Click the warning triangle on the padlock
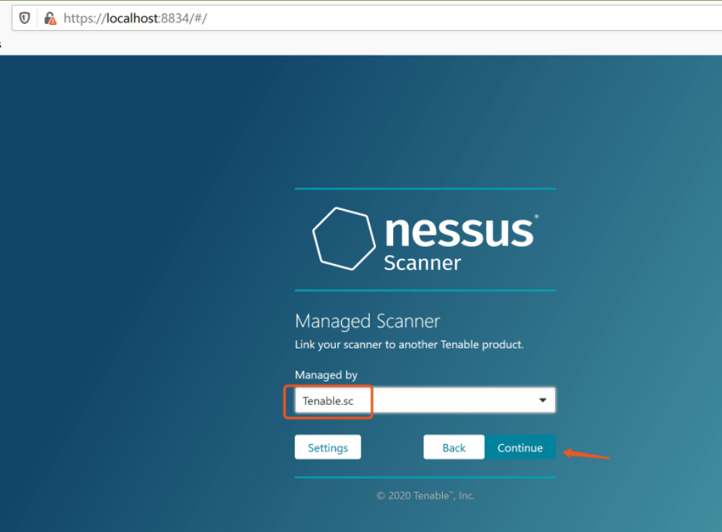Screen dimensions: 722x532 click(53, 21)
